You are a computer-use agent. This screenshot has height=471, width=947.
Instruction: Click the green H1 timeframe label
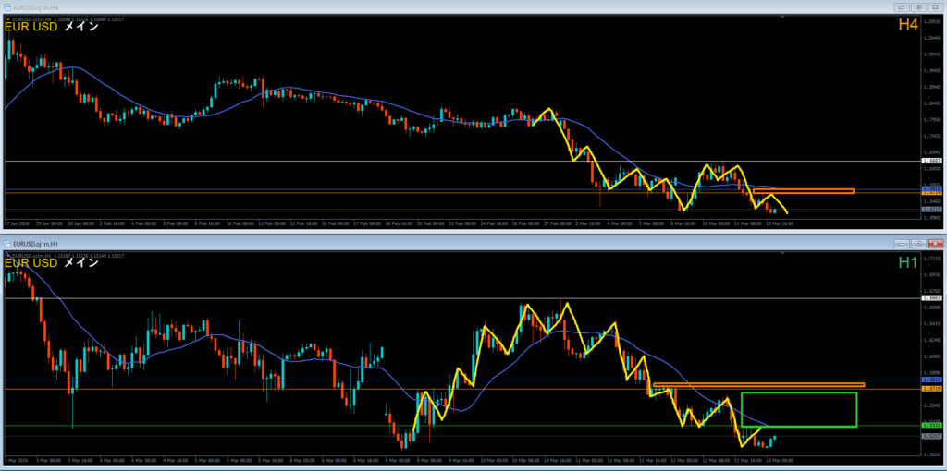click(x=907, y=262)
